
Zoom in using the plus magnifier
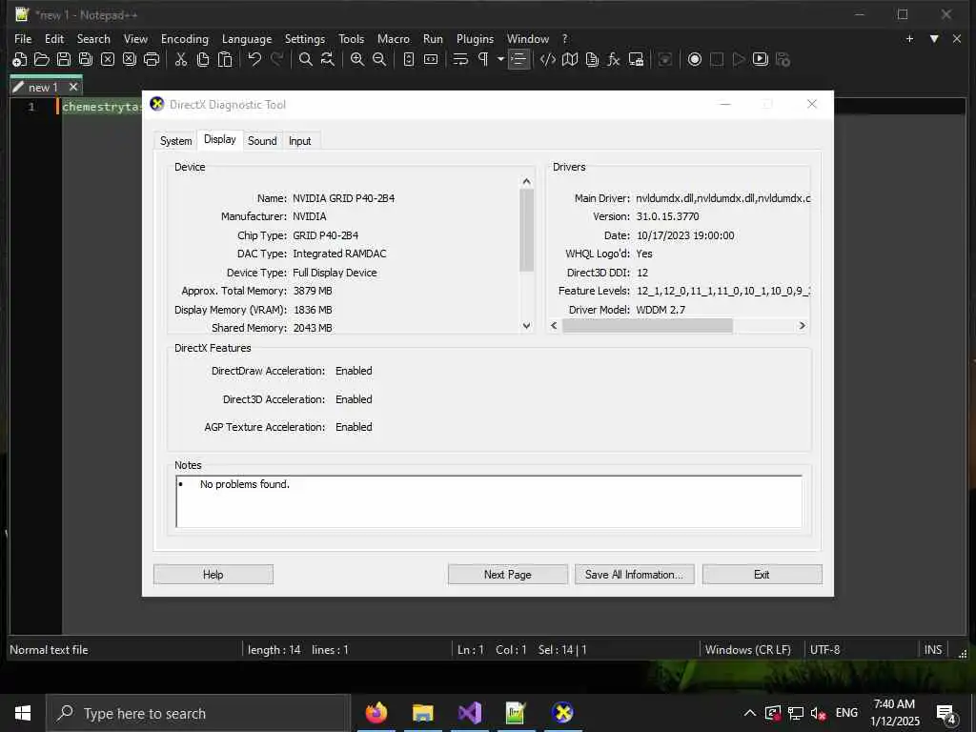(357, 60)
